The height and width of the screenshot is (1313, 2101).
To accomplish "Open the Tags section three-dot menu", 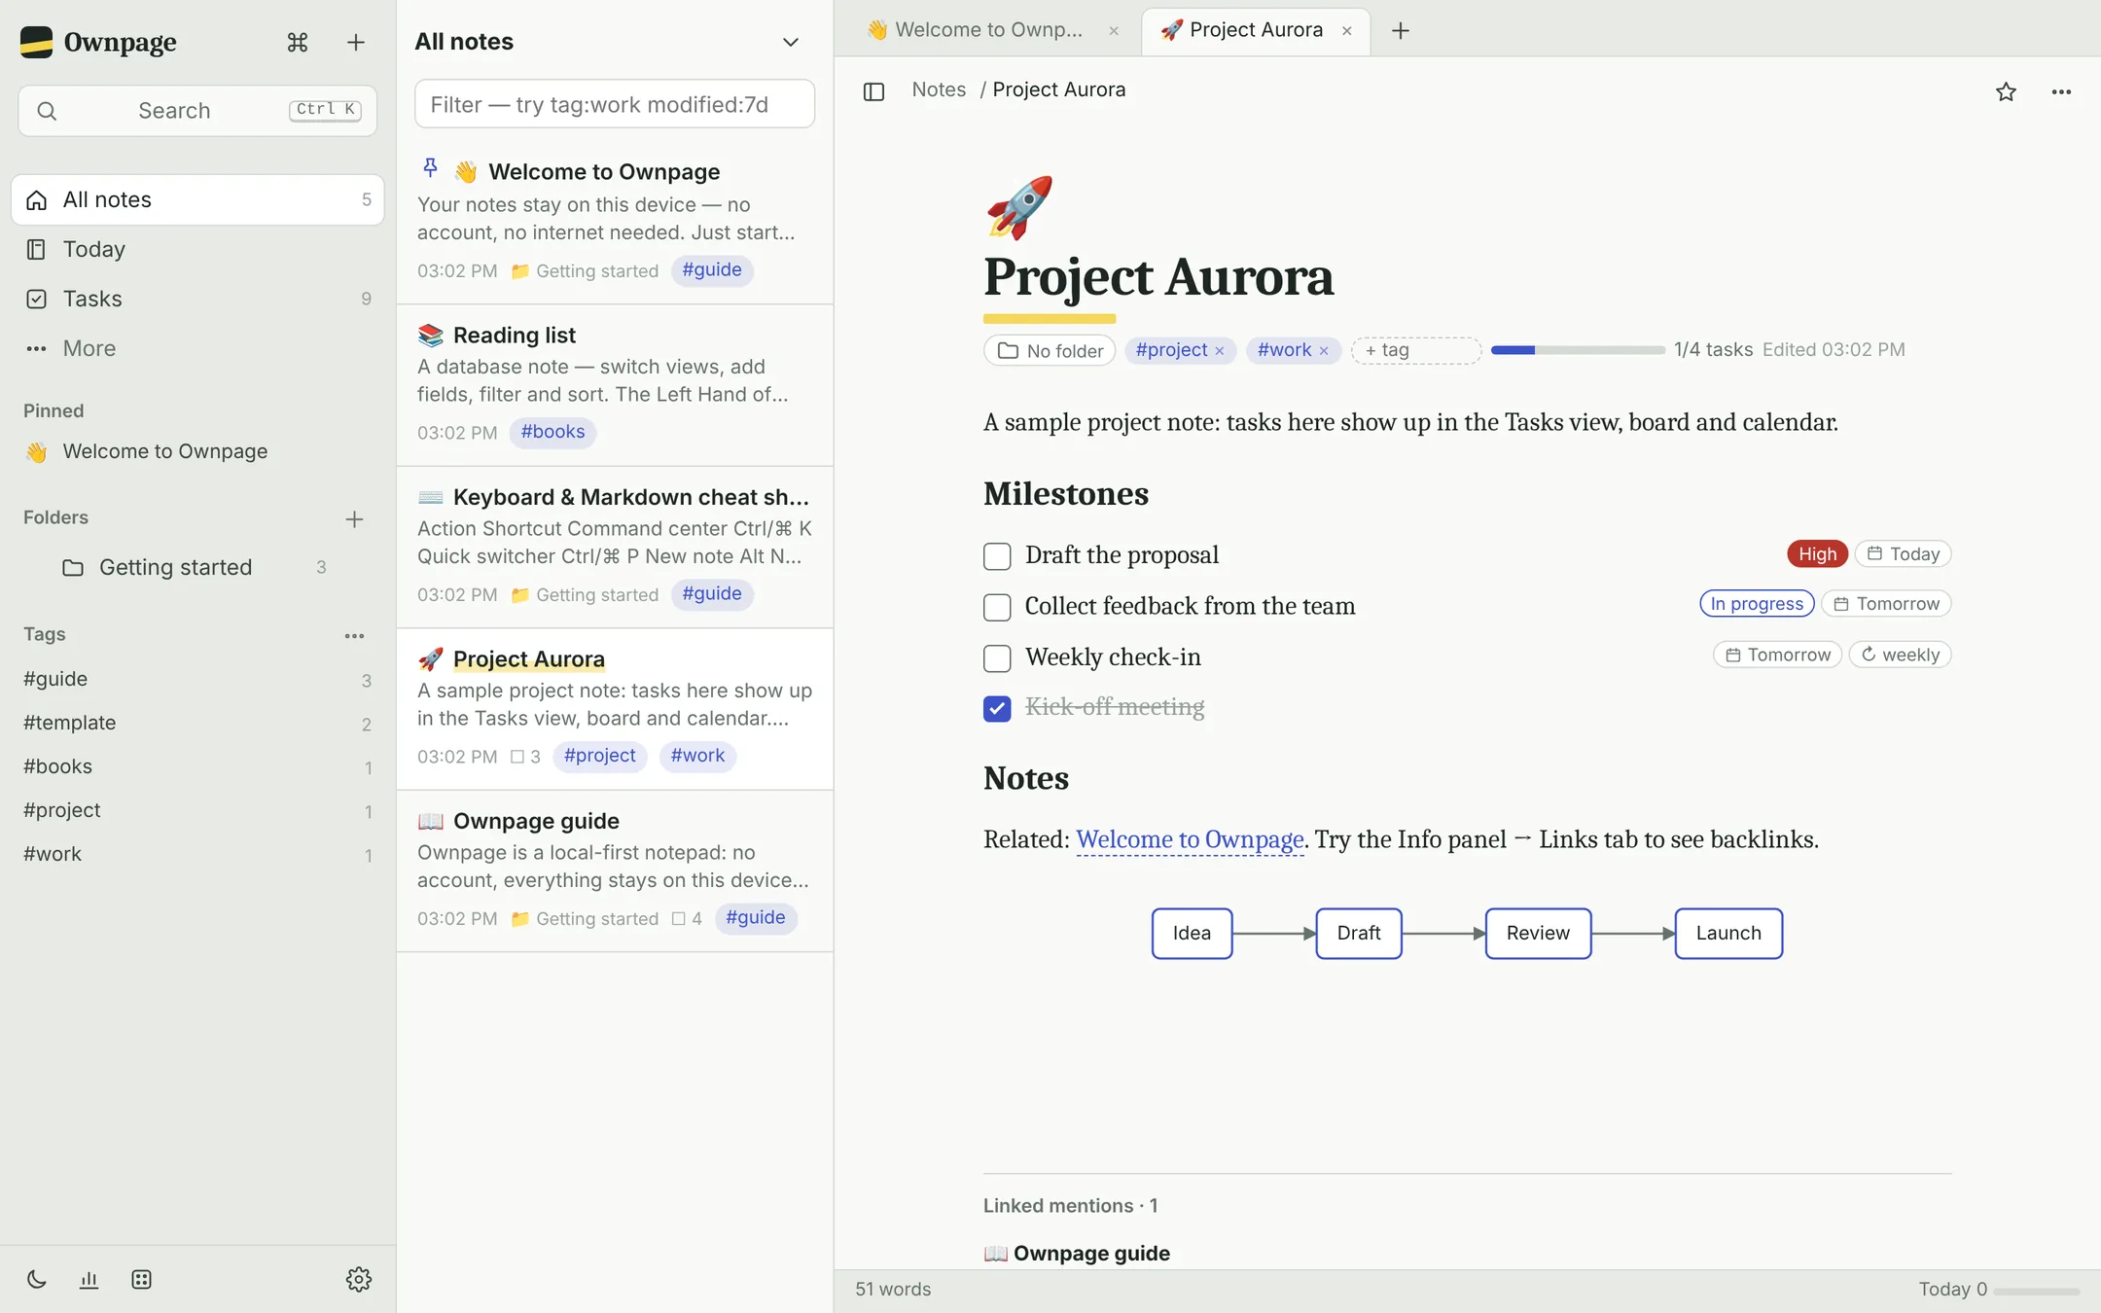I will [x=354, y=635].
